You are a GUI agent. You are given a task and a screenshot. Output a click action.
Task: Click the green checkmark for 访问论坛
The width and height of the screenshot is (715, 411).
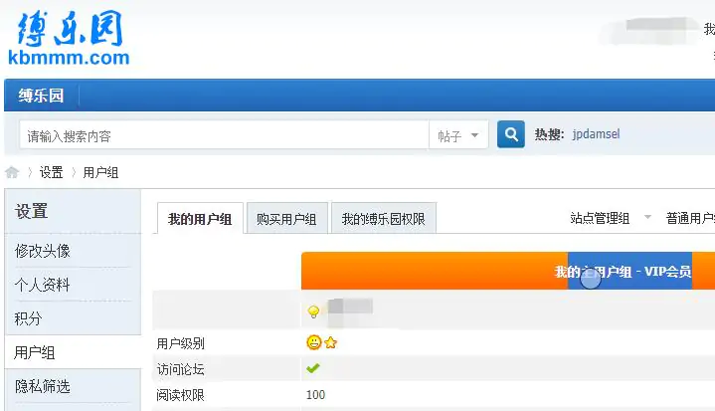pos(313,368)
